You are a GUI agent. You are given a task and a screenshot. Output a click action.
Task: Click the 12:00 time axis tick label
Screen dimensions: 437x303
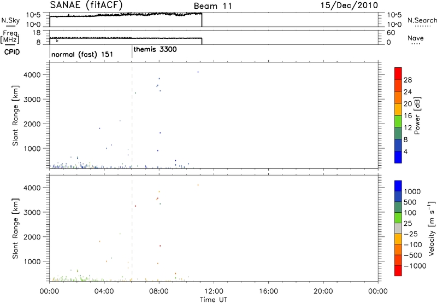[x=214, y=292]
